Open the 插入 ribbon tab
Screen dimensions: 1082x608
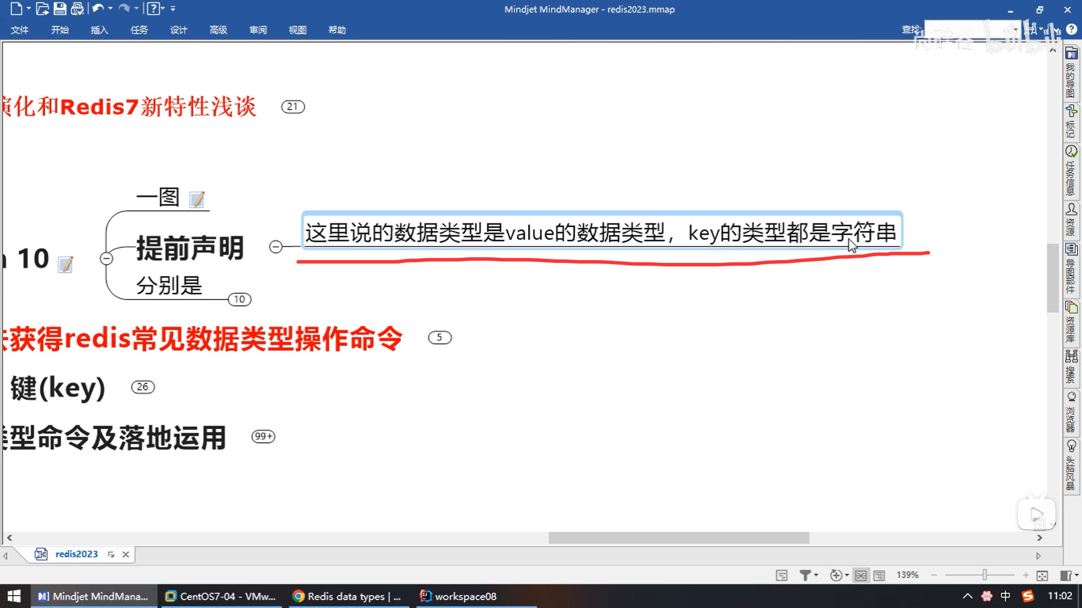click(99, 30)
